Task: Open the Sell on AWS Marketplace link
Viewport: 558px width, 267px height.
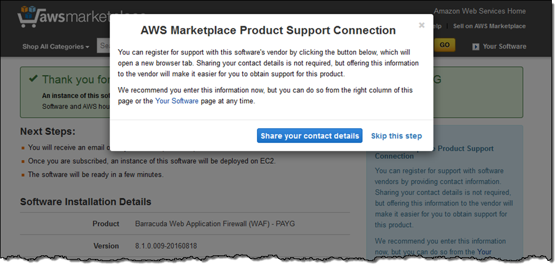Action: [489, 26]
